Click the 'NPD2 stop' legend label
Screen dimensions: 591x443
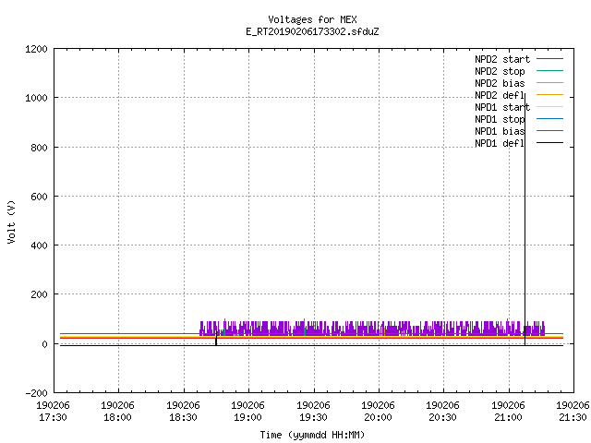pyautogui.click(x=500, y=71)
